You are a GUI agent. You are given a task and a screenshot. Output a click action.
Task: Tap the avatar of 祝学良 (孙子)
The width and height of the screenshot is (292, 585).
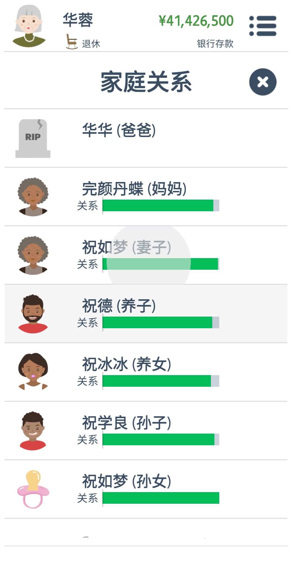click(x=33, y=431)
